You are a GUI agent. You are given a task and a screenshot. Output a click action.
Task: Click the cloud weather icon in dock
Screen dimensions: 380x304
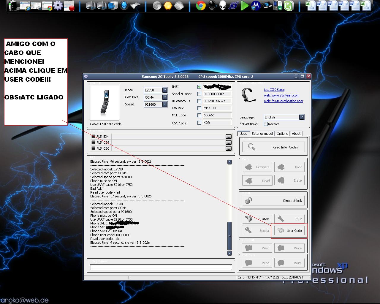[x=179, y=6]
